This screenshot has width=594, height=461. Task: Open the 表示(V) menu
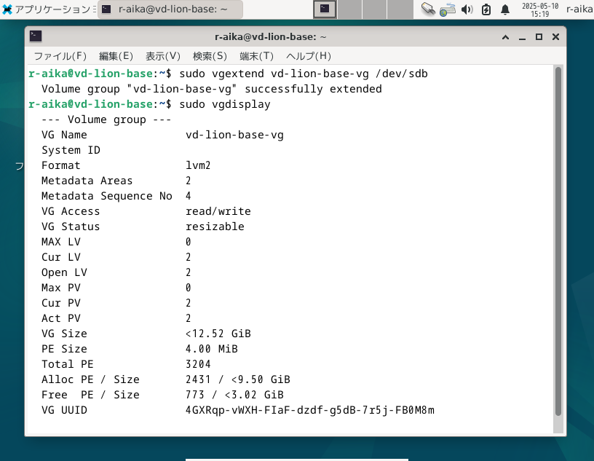pos(163,56)
